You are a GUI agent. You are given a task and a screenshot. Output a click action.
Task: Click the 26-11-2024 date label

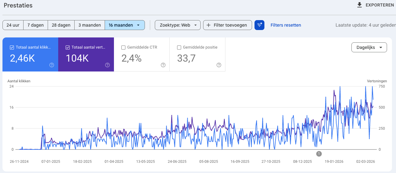coord(19,162)
